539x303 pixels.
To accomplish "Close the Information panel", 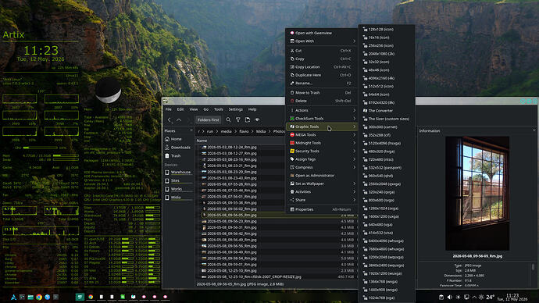I will 534,130.
